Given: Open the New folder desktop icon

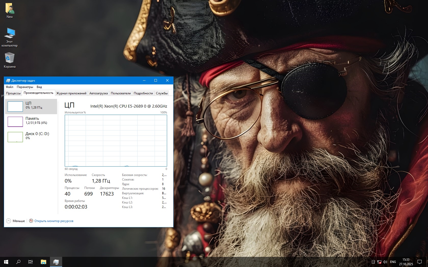Looking at the screenshot, I should 10,10.
